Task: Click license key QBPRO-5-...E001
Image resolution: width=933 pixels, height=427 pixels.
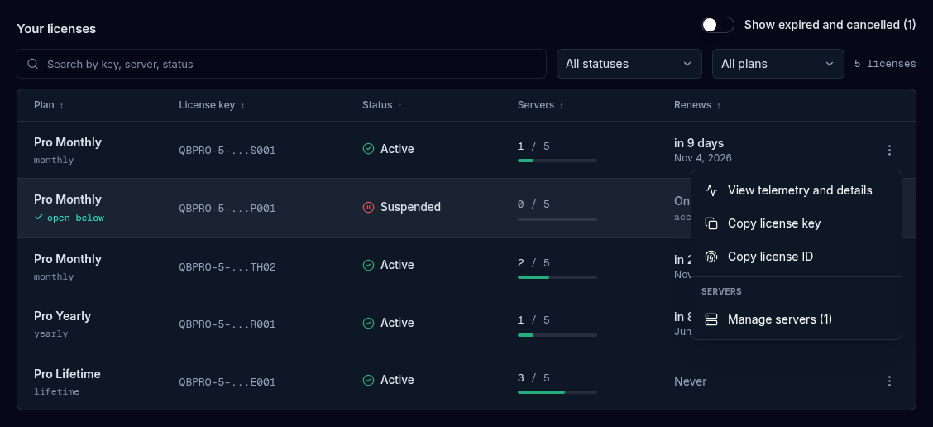Action: 227,382
